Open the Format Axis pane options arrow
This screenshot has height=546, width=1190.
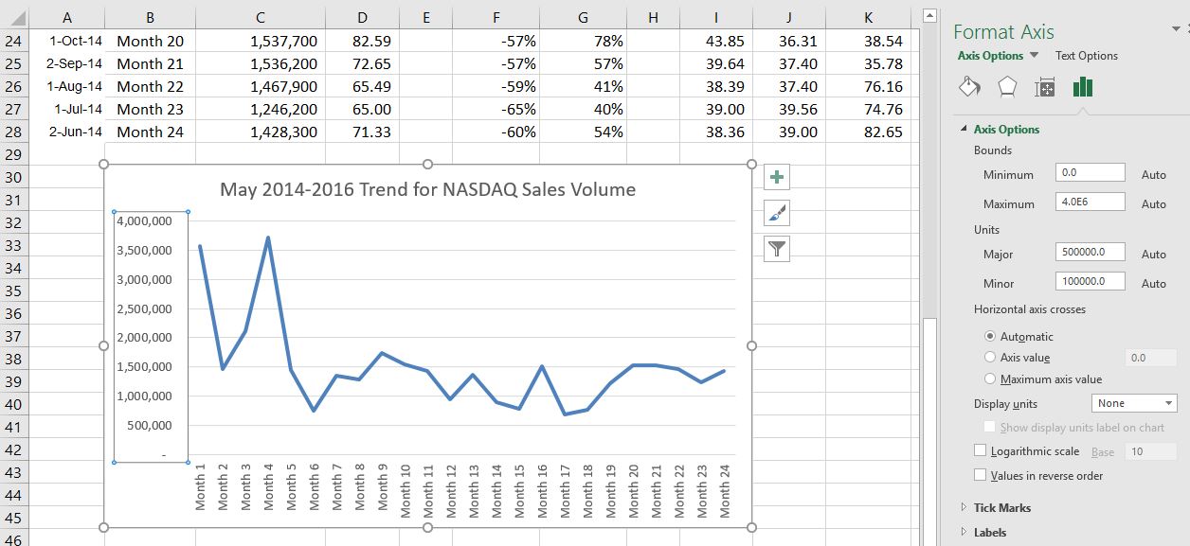coord(1176,30)
